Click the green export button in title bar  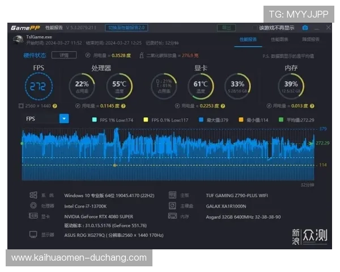pyautogui.click(x=227, y=27)
